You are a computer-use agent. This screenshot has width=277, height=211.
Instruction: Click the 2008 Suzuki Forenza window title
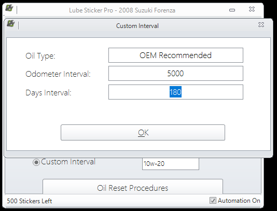pyautogui.click(x=147, y=10)
